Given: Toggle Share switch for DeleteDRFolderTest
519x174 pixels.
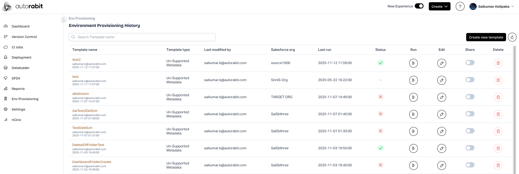Looking at the screenshot, I should (x=470, y=148).
